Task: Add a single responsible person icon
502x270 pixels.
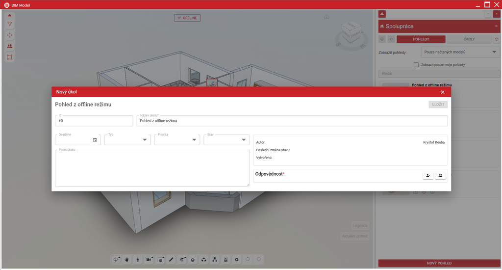Action: [427, 175]
